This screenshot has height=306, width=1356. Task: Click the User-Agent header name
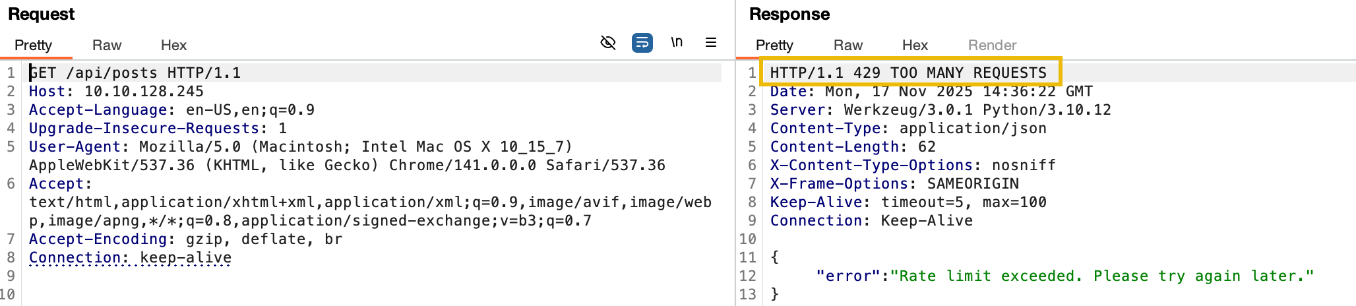(x=75, y=146)
